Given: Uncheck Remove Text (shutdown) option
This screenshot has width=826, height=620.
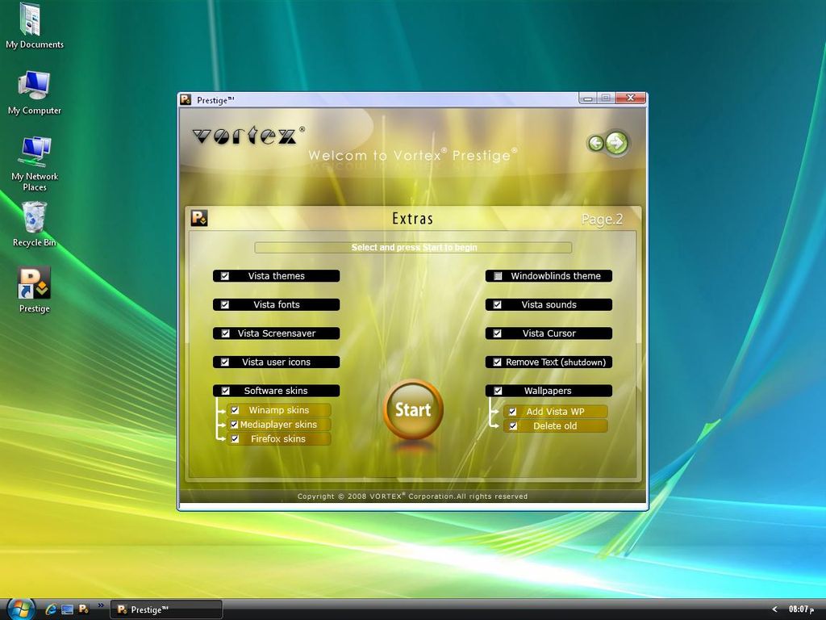Looking at the screenshot, I should [x=497, y=362].
